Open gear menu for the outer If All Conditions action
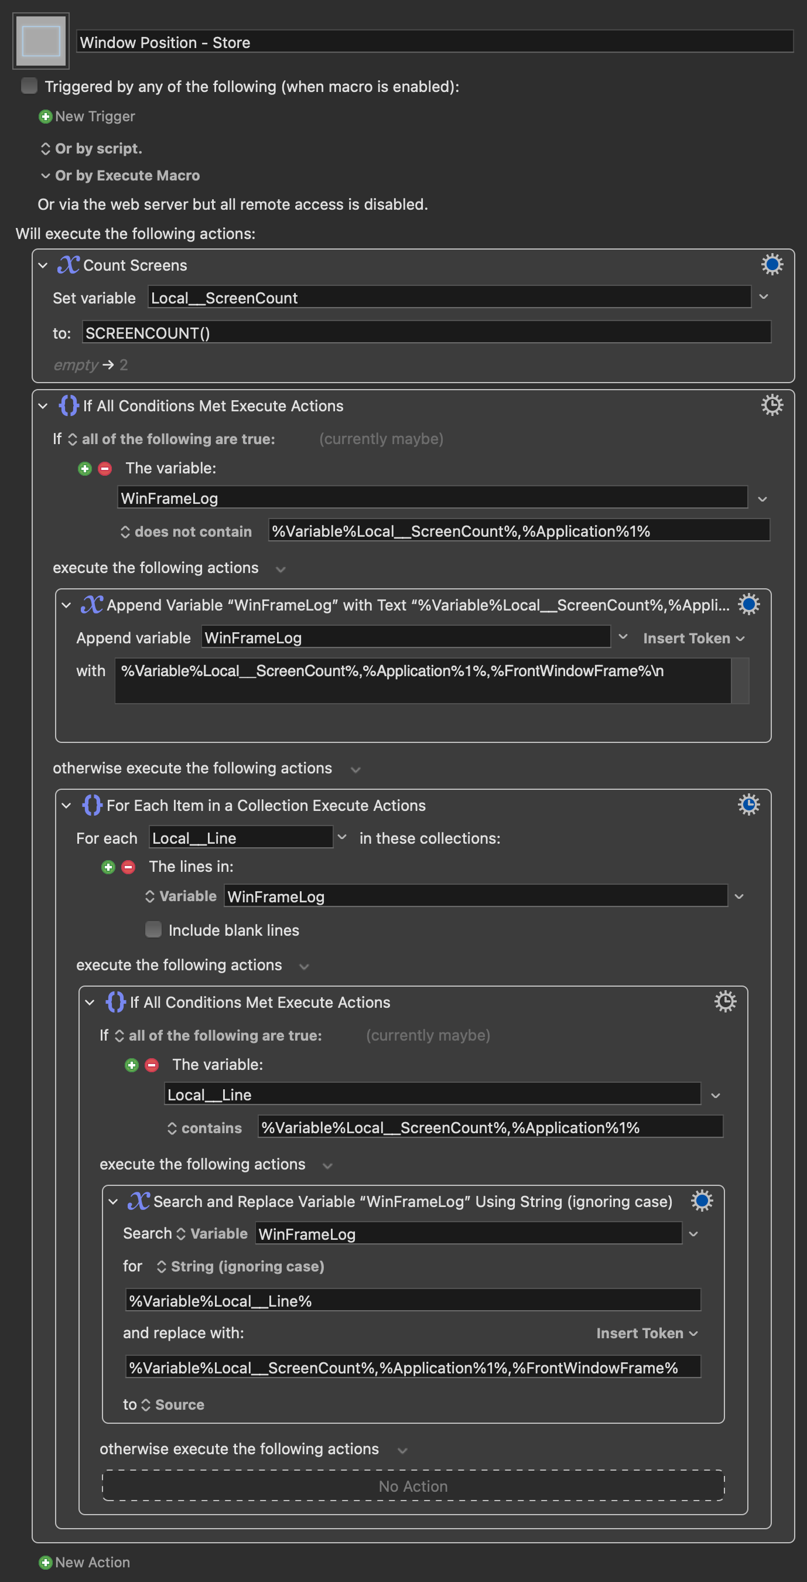 pos(772,405)
